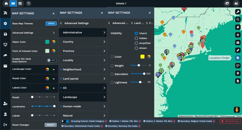
Task: Click the camera snapshot tool on map
Action: [x=238, y=42]
